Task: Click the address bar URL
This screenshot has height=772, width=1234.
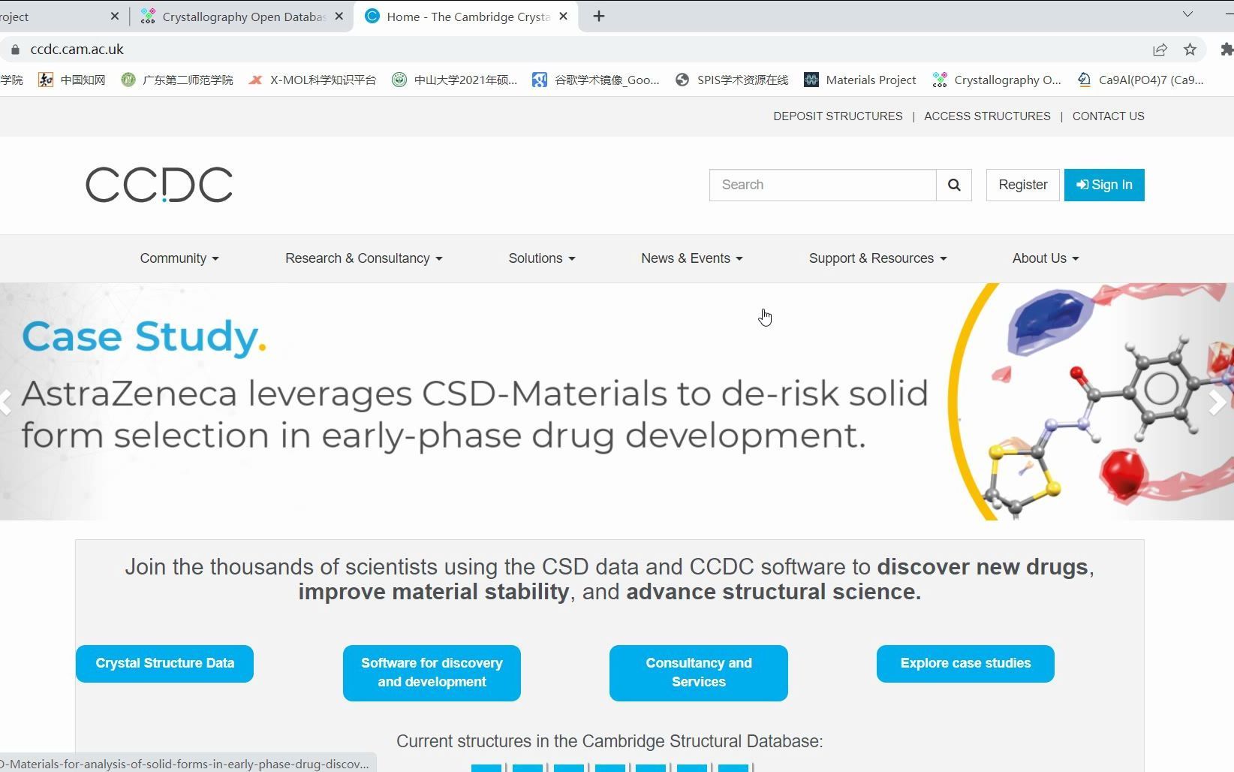Action: tap(77, 50)
